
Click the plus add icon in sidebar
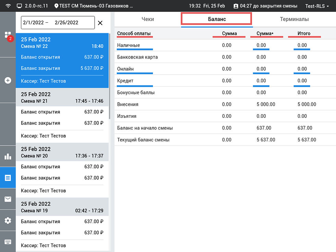[8, 80]
